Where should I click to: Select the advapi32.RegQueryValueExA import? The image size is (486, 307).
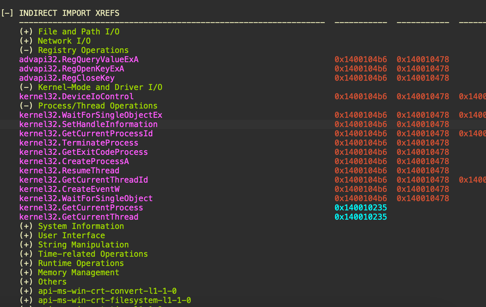click(x=79, y=60)
